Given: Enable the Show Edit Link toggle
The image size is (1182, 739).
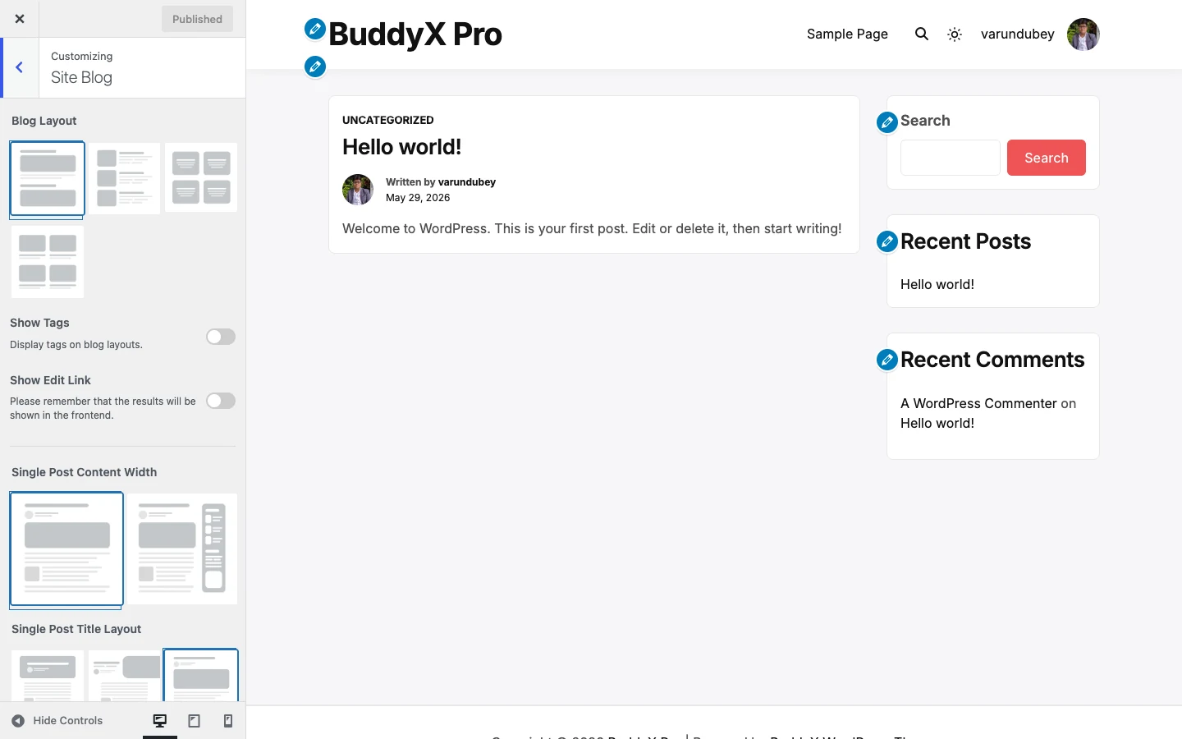Looking at the screenshot, I should (x=221, y=401).
